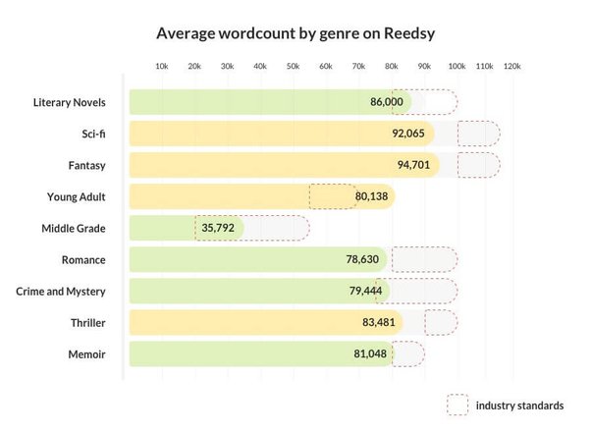Select the Middle Grade value 35,792
Image resolution: width=591 pixels, height=433 pixels.
point(218,228)
